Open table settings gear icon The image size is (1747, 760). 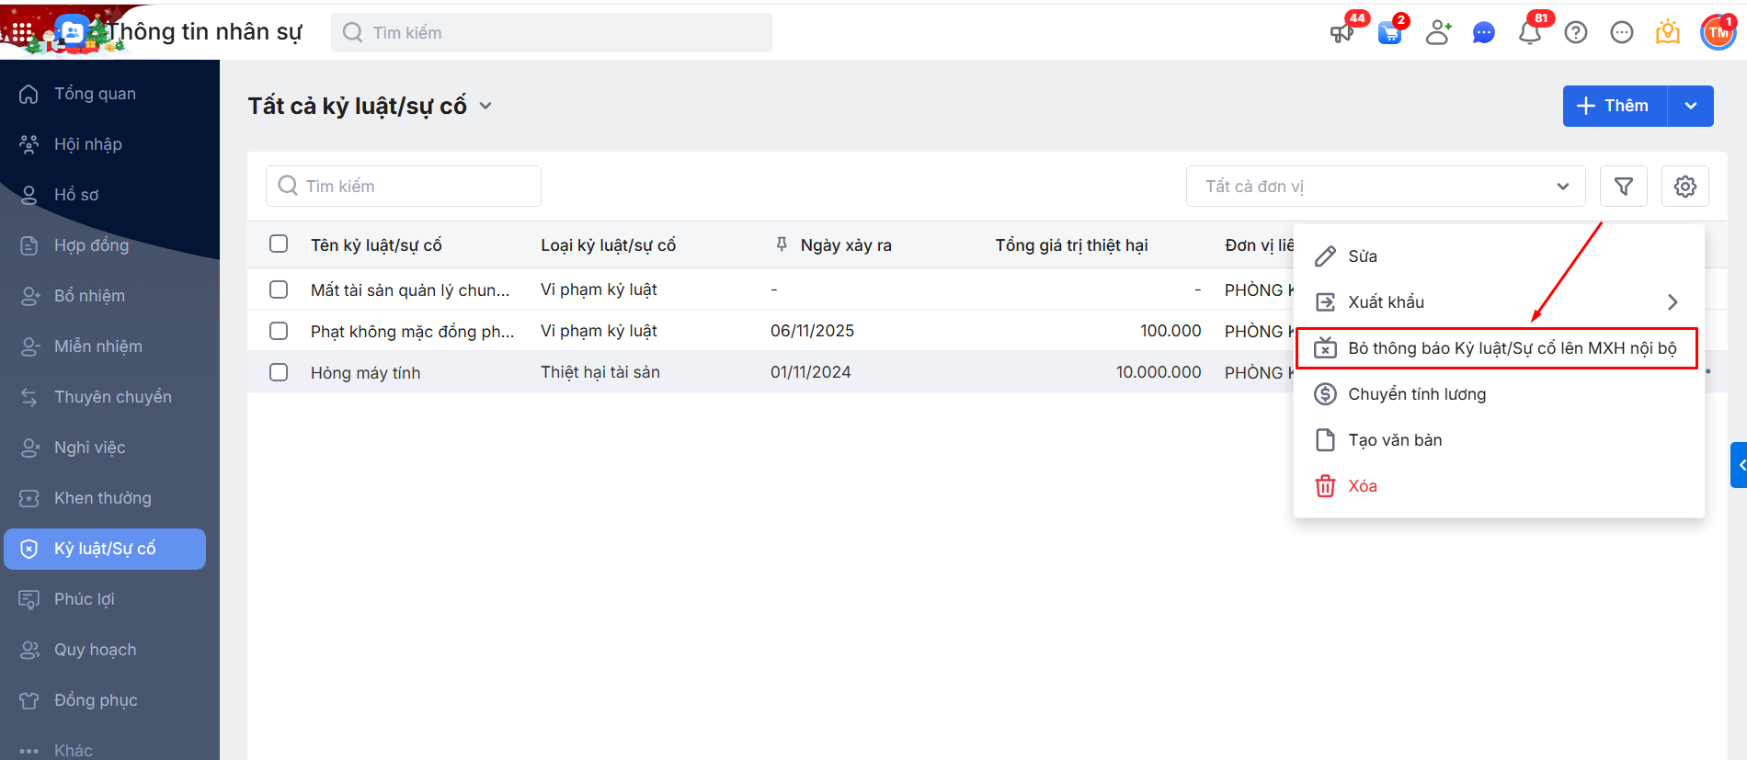(x=1684, y=187)
